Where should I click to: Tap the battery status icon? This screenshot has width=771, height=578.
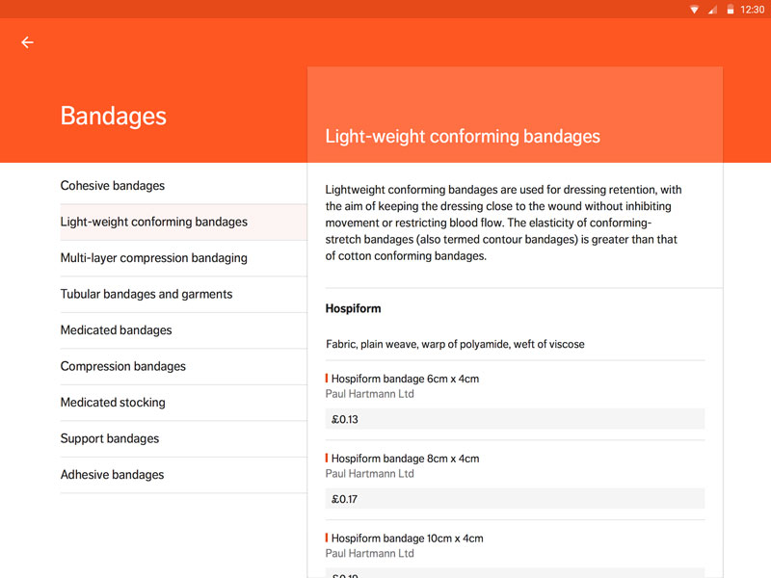(731, 10)
